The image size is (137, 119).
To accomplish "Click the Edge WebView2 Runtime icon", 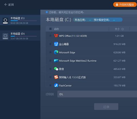I will 56,61.
